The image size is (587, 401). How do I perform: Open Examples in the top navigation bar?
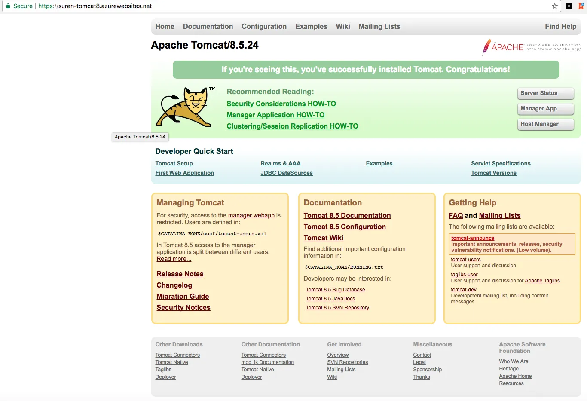(x=311, y=26)
